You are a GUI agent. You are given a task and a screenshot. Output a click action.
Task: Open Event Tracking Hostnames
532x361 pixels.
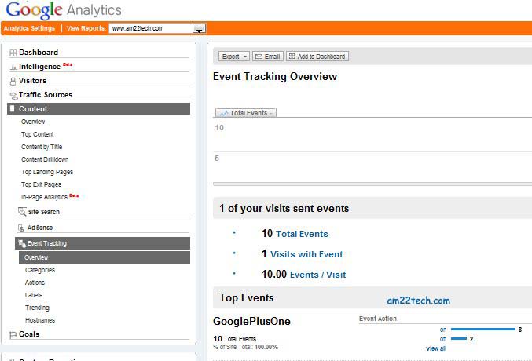[x=40, y=320]
